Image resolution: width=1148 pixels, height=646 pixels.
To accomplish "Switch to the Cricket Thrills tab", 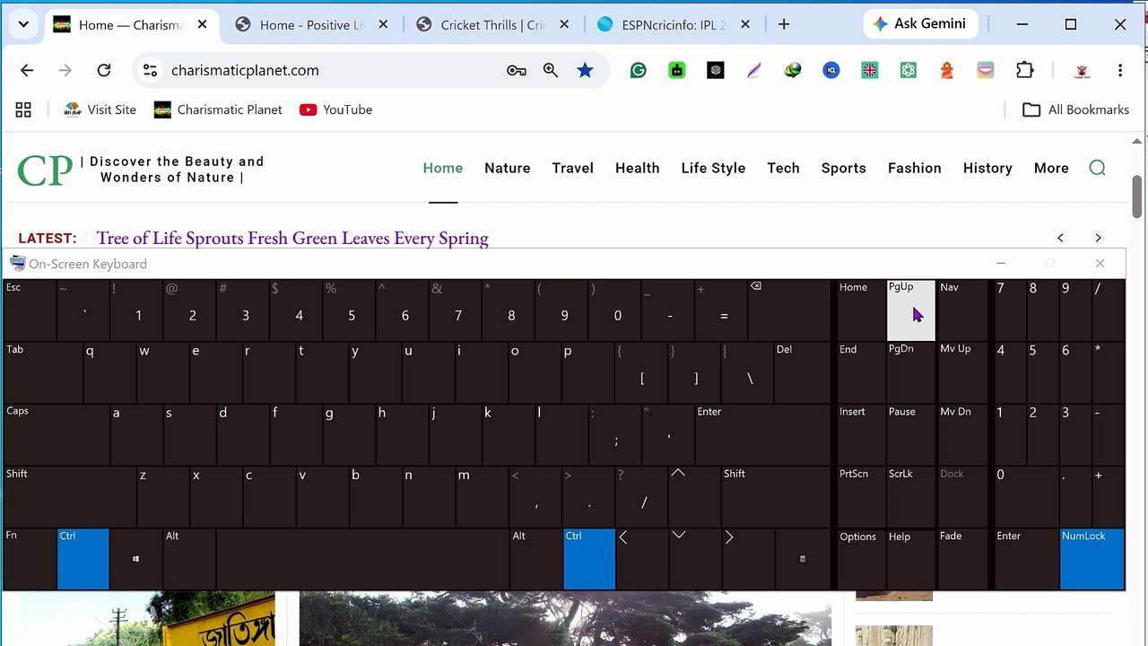I will point(491,25).
